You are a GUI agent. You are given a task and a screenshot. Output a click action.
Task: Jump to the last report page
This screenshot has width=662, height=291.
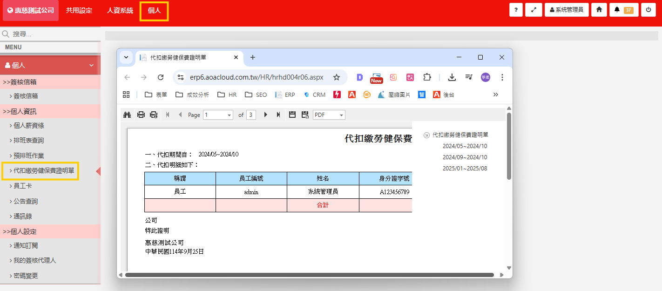(x=278, y=115)
